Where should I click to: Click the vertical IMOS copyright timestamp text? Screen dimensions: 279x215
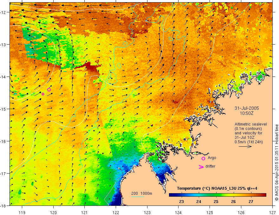point(276,163)
